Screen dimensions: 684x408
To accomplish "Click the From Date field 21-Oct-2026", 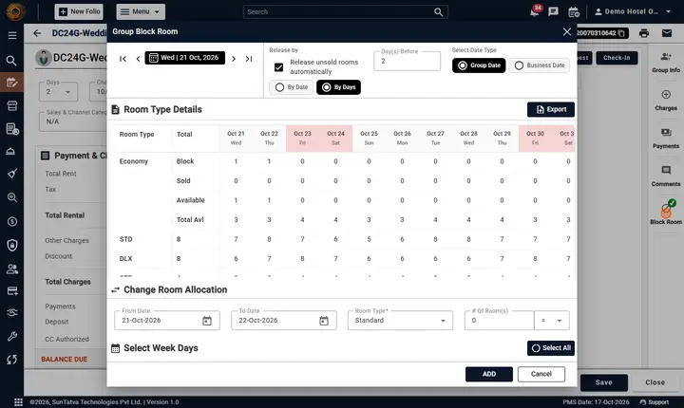I will coord(167,321).
